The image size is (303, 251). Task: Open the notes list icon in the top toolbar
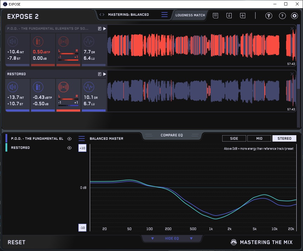[215, 15]
